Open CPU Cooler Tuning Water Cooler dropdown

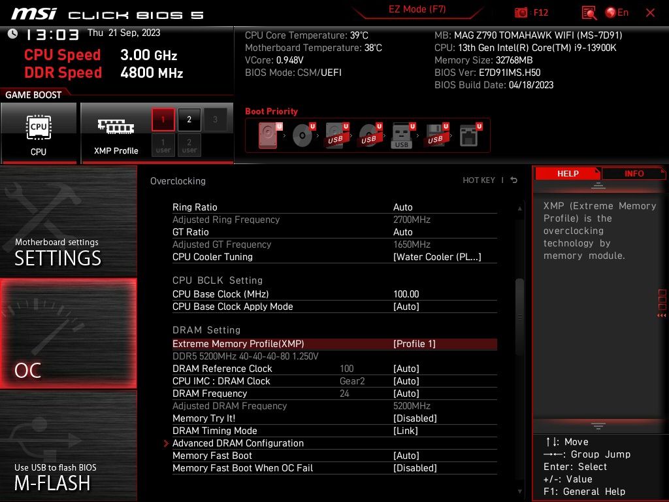pyautogui.click(x=437, y=257)
